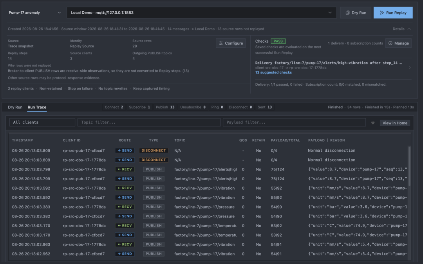Image resolution: width=423 pixels, height=264 pixels.
Task: Select the Run Trace tab
Action: [x=37, y=107]
